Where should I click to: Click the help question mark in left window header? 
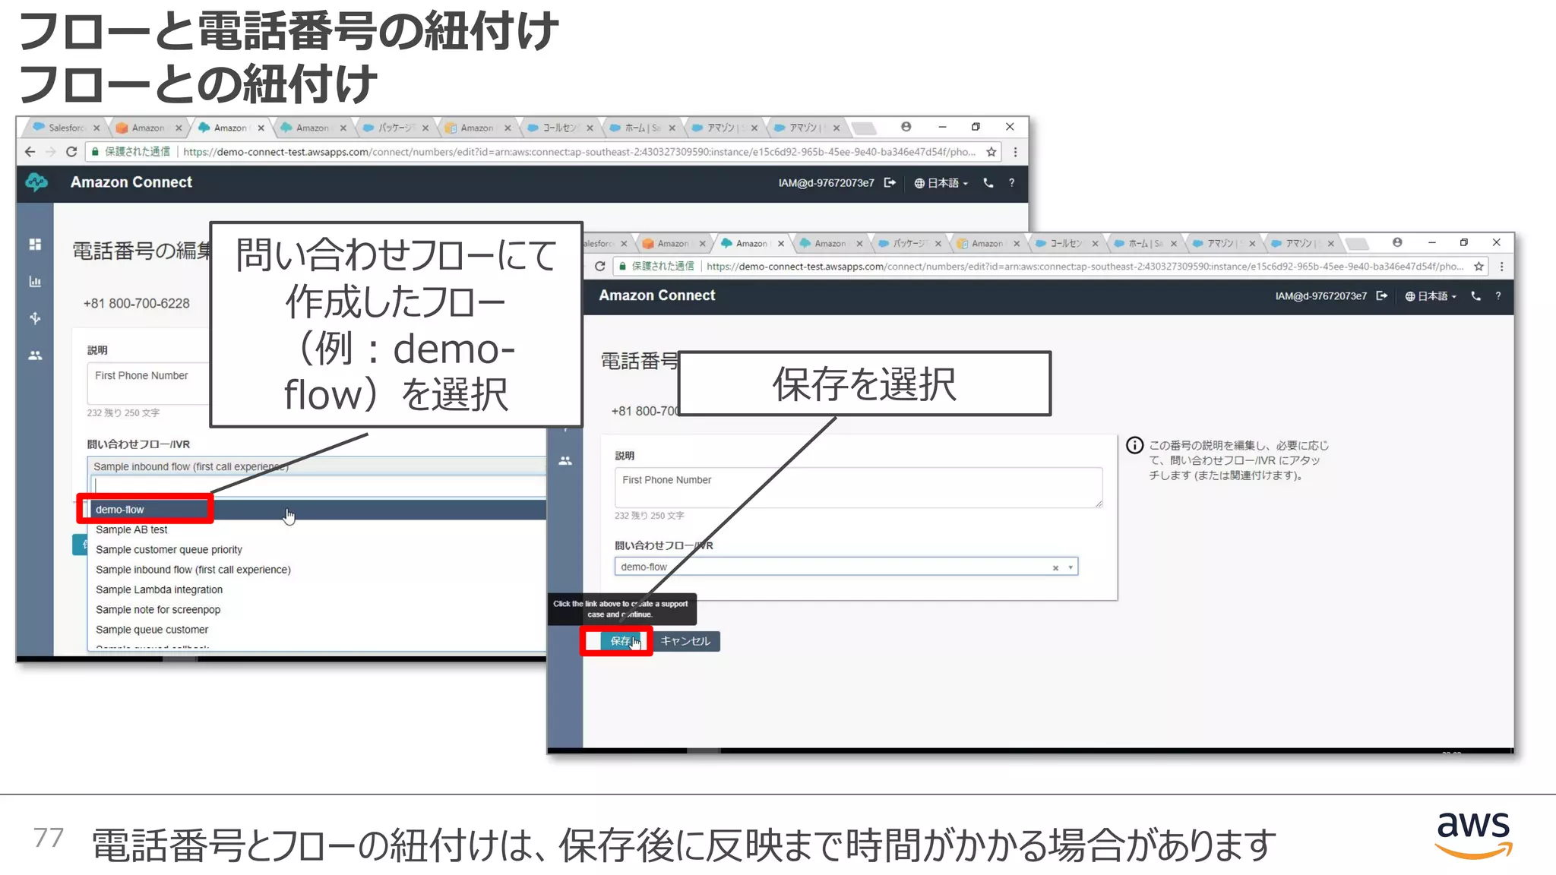tap(1011, 183)
